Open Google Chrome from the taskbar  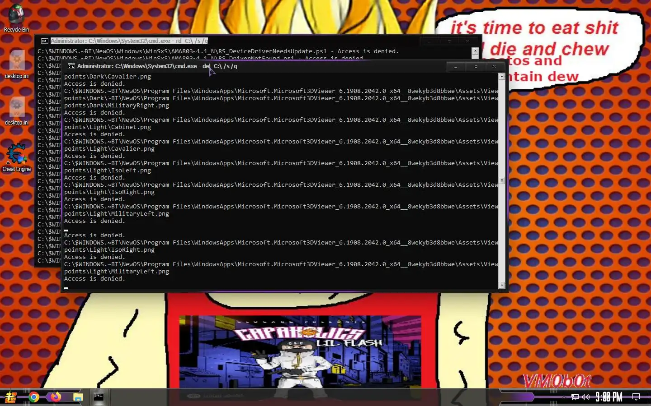coord(34,397)
